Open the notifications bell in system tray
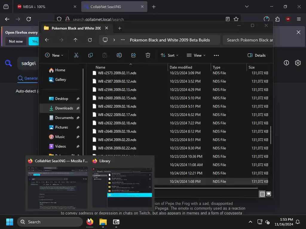This screenshot has height=229, width=306. point(298,222)
